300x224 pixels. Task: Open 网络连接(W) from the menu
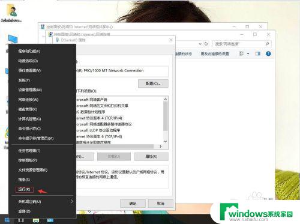point(28,100)
